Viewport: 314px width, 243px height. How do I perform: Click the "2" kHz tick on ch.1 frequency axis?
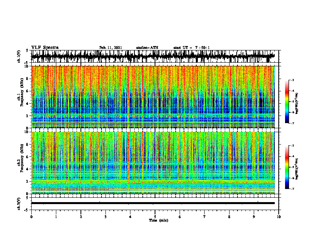coord(28,116)
